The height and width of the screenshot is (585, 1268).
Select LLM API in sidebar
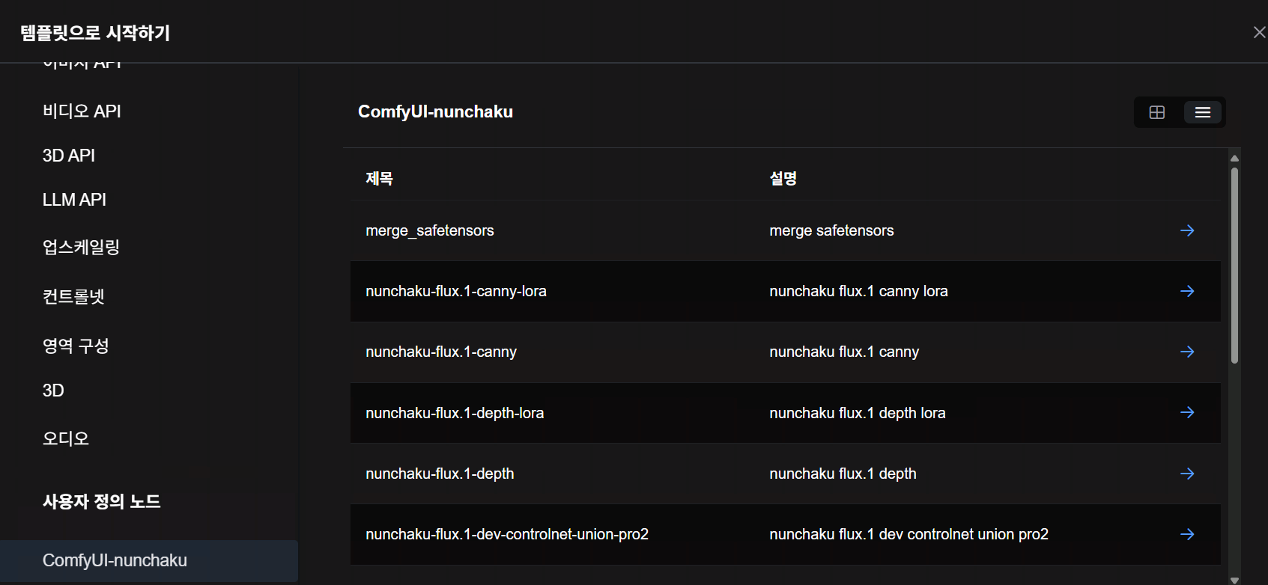tap(74, 200)
